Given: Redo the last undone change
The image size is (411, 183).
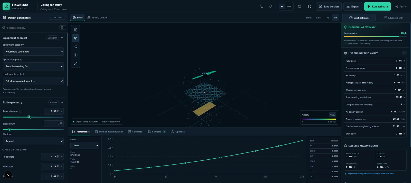Looking at the screenshot, I should tap(270, 6).
